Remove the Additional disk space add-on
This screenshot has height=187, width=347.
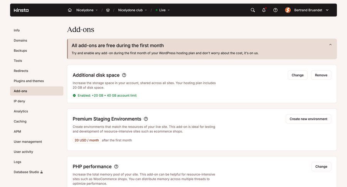tap(321, 75)
